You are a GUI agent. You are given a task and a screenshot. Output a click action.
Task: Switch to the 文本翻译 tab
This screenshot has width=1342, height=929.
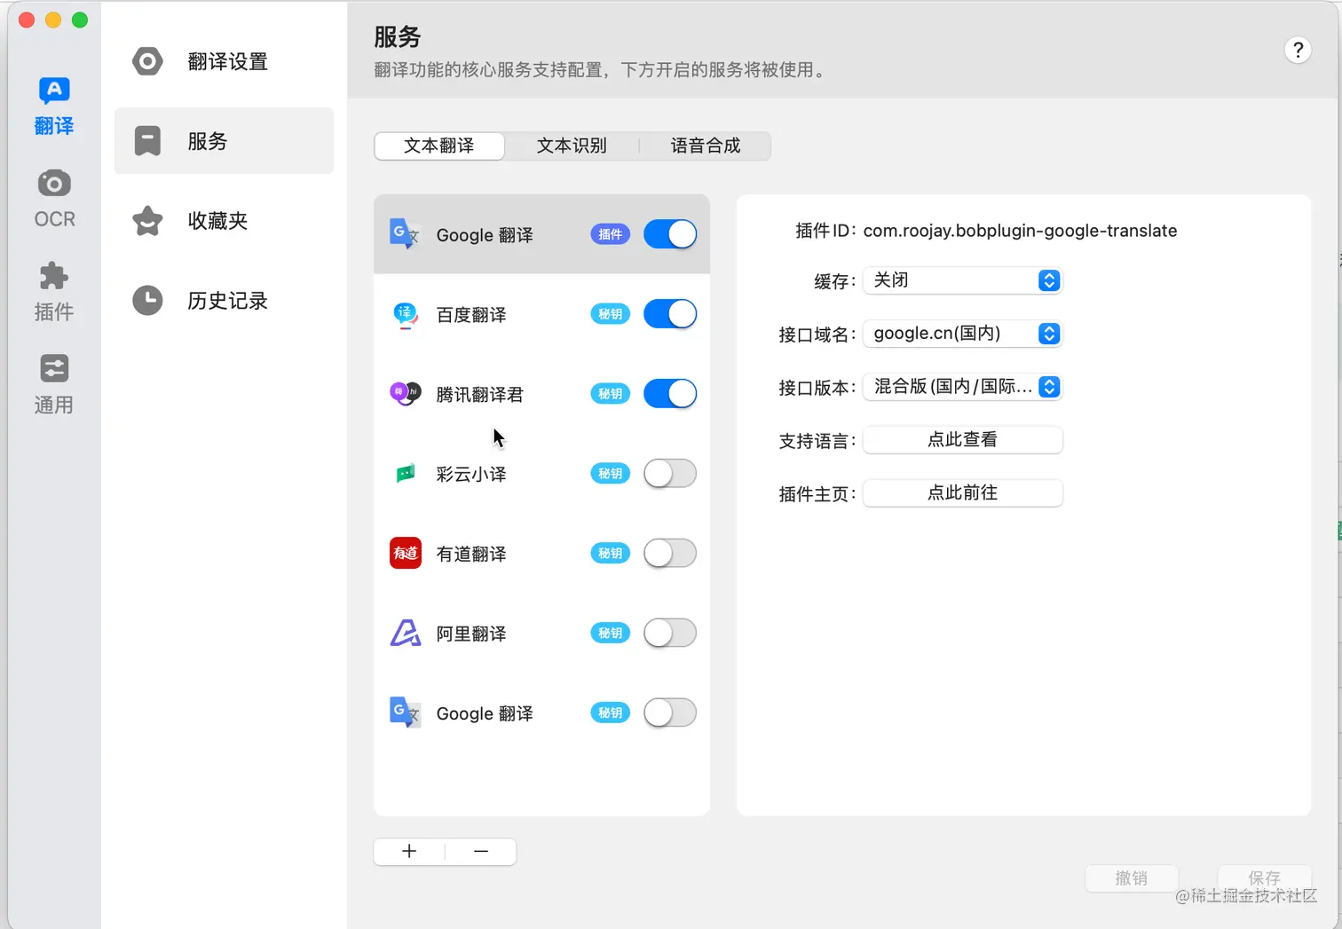439,146
